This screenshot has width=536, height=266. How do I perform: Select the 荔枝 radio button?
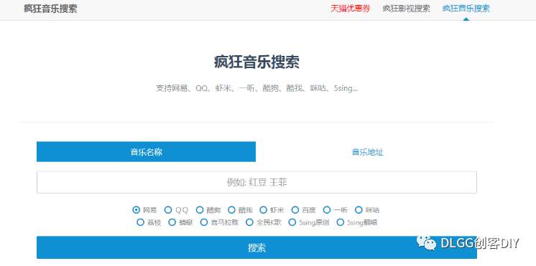141,222
